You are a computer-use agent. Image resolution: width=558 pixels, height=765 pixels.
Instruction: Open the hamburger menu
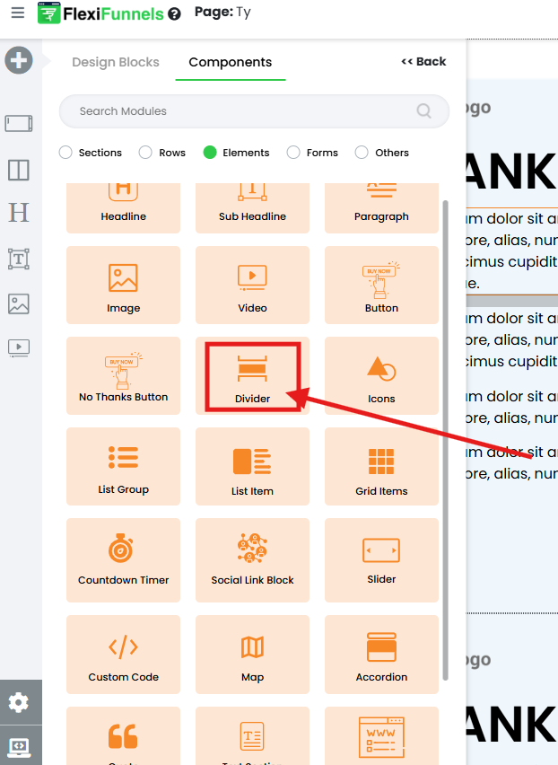[x=18, y=13]
